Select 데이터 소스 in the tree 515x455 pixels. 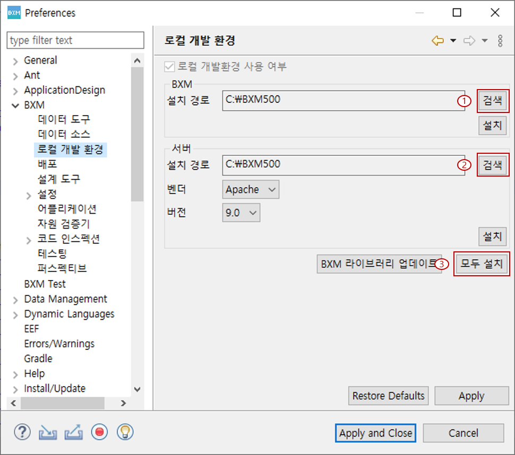(64, 134)
